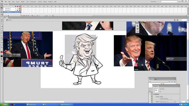
Task: Open the Control menu
Action: point(39,2)
